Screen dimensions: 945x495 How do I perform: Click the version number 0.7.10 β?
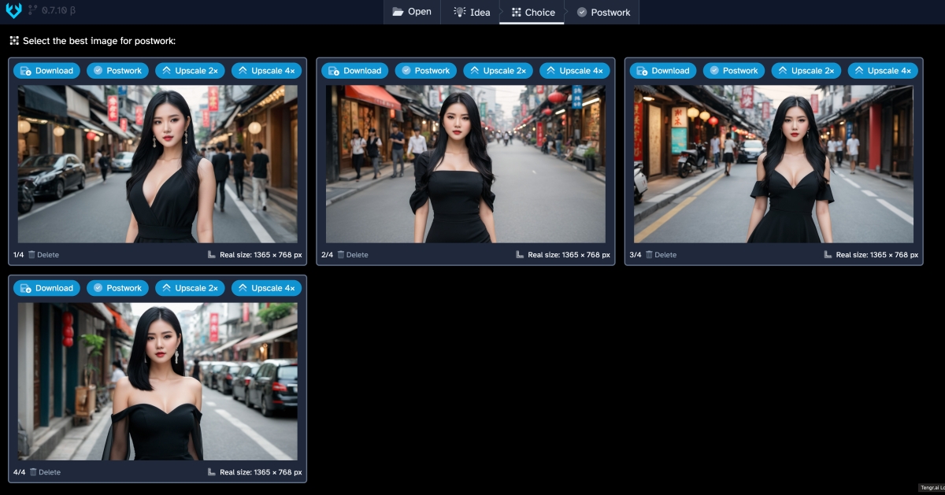pos(59,11)
